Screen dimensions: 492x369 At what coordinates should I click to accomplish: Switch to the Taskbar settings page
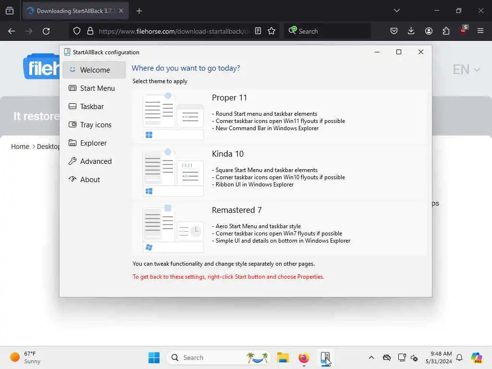click(94, 106)
